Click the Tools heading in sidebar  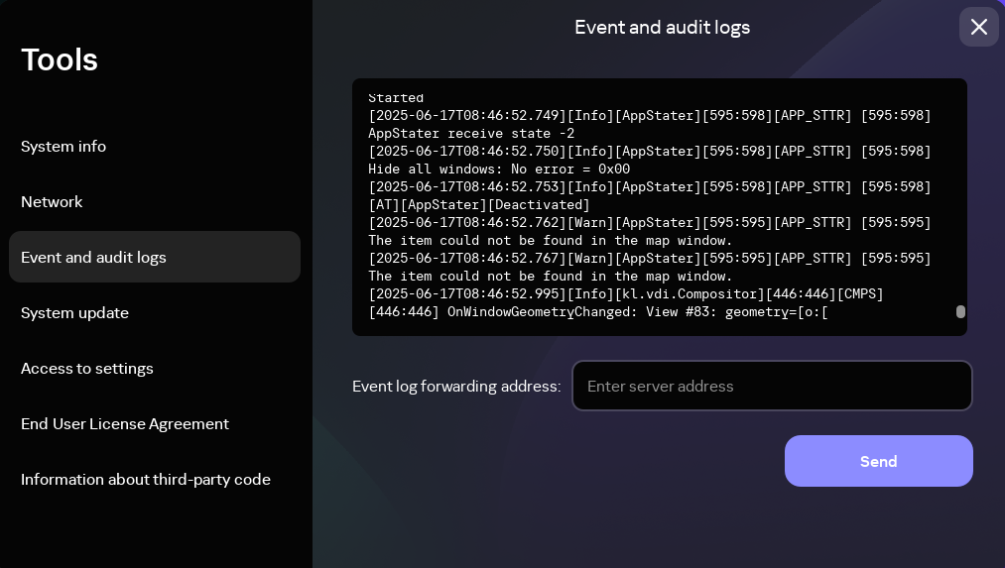pos(60,59)
